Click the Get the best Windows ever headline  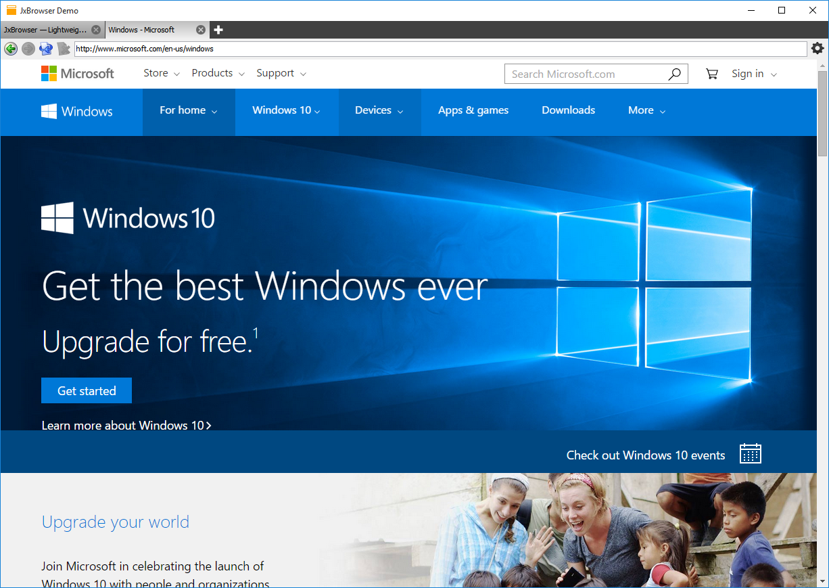[264, 287]
